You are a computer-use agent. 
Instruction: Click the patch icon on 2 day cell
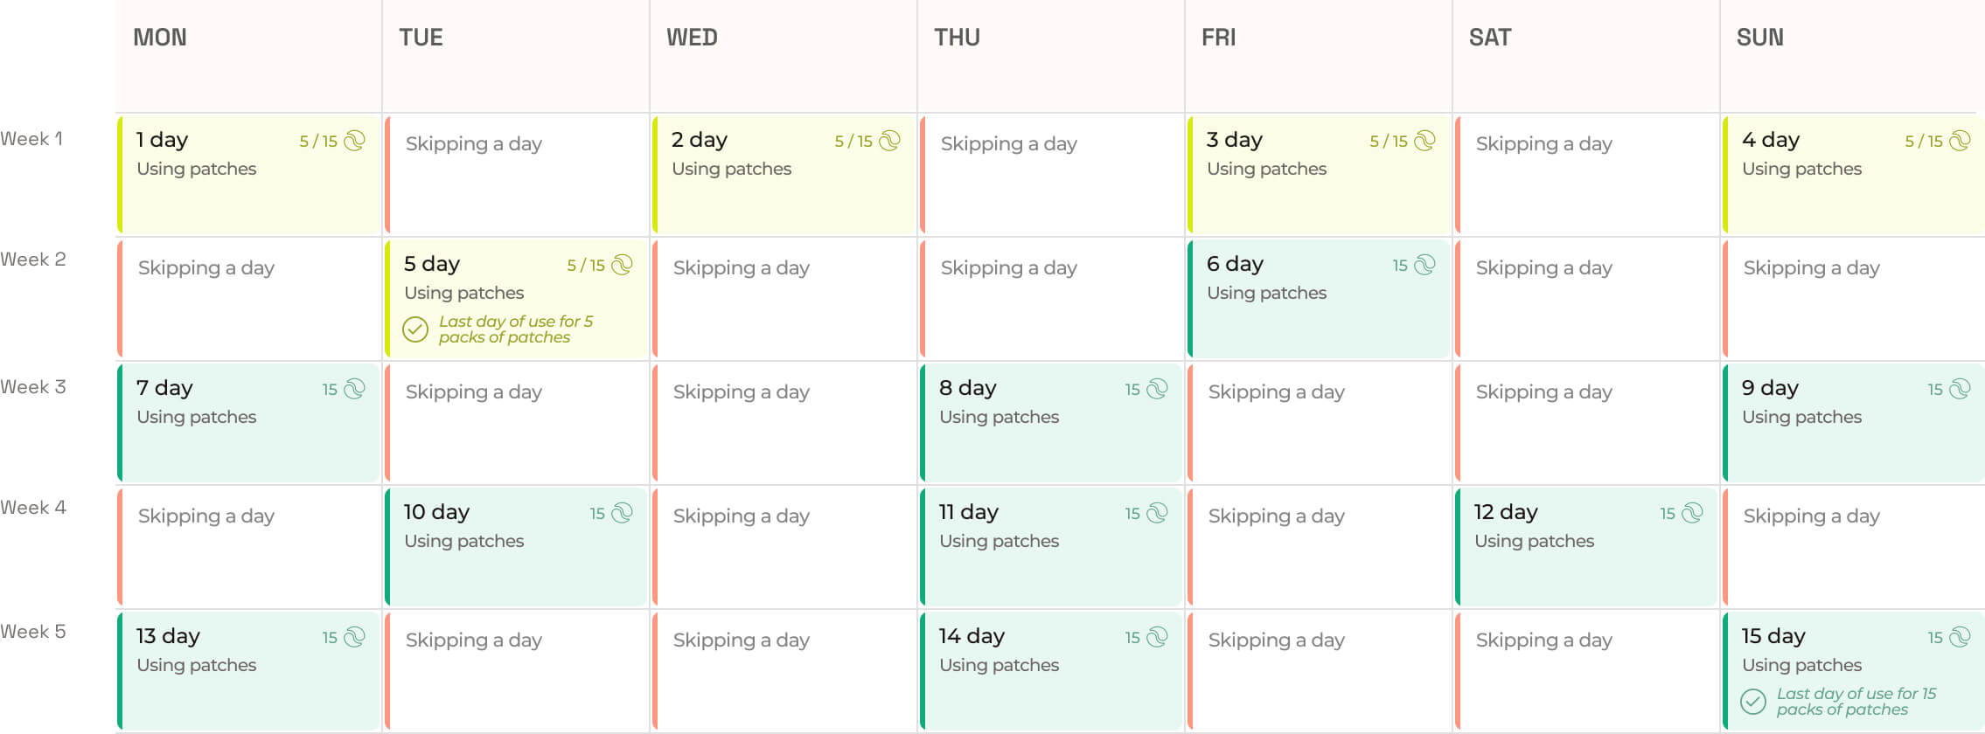[x=889, y=141]
